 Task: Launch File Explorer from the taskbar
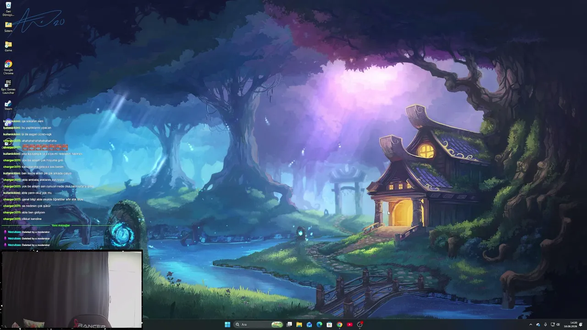299,324
